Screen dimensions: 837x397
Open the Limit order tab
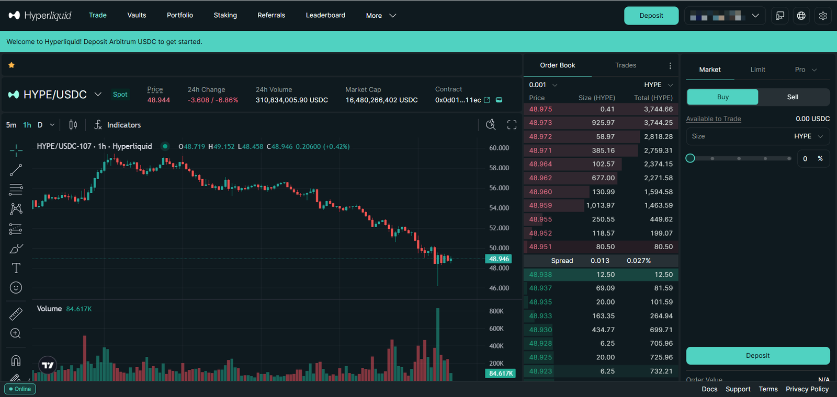tap(757, 69)
